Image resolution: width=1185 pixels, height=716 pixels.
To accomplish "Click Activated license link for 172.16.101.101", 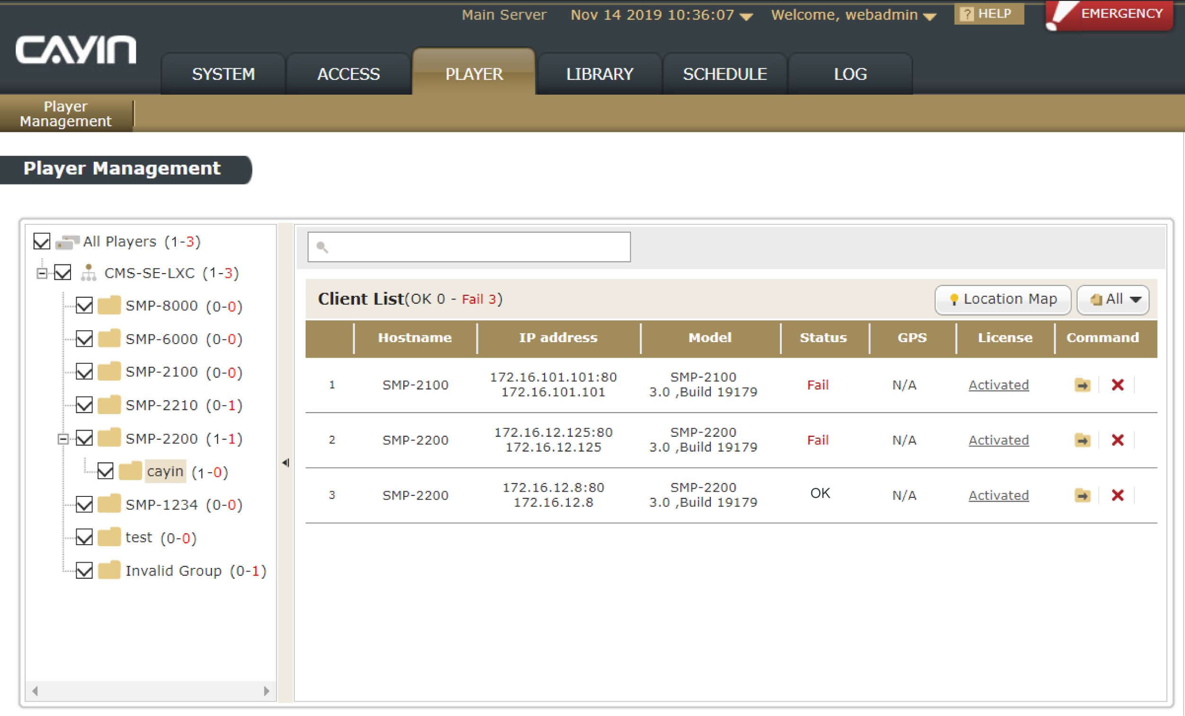I will point(999,385).
